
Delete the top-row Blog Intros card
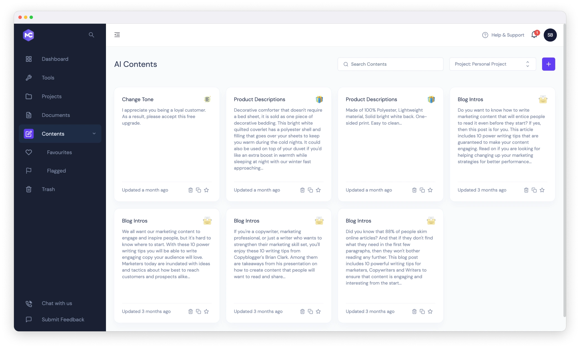(526, 190)
